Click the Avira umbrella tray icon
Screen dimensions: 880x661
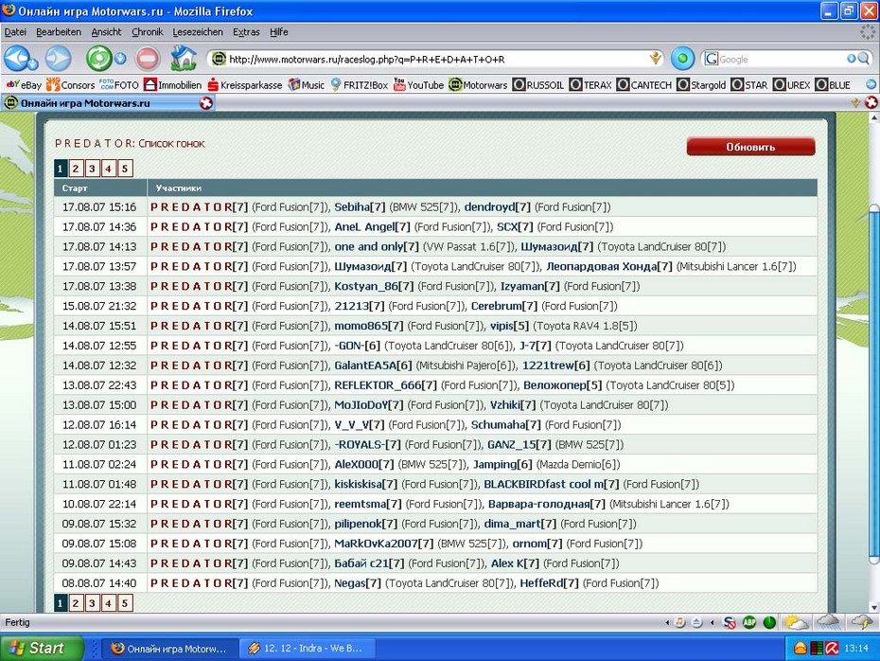(832, 649)
